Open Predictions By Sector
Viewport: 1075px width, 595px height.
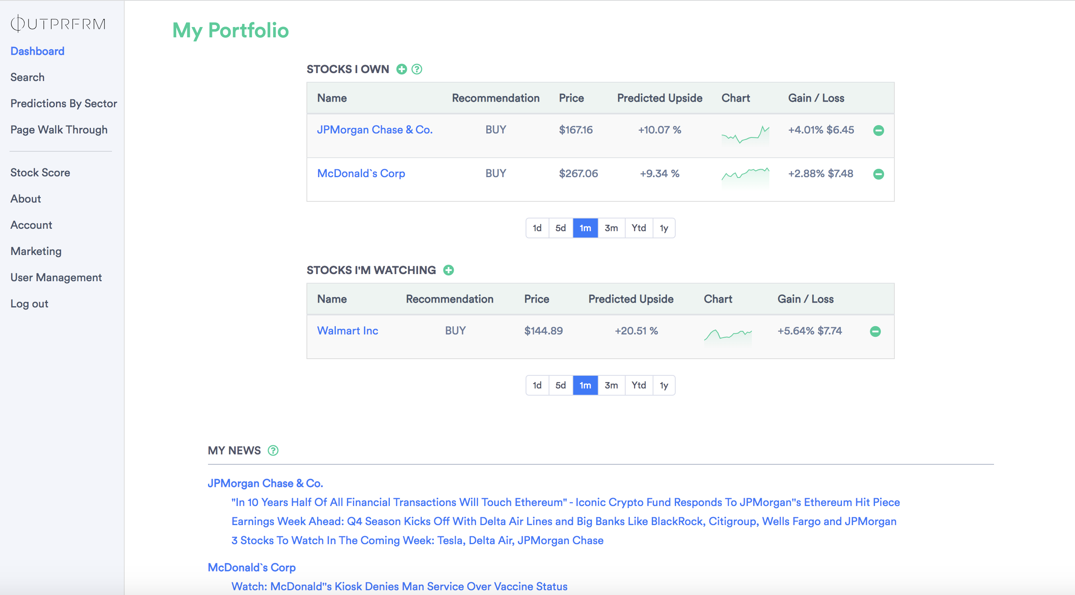64,104
